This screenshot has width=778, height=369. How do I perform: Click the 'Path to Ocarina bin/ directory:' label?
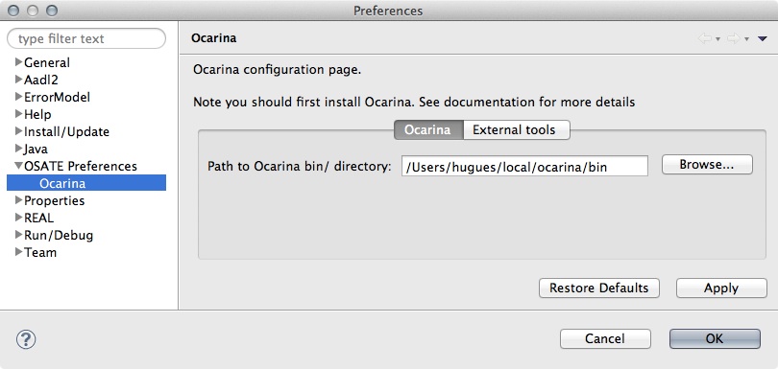click(299, 166)
